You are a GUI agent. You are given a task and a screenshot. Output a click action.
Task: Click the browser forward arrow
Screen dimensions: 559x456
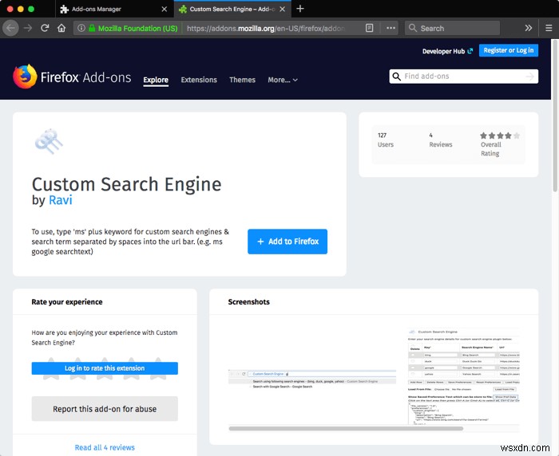pyautogui.click(x=28, y=28)
